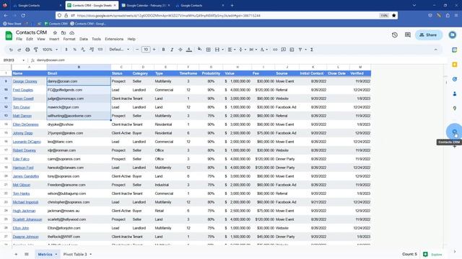Open the comments history icon
This screenshot has height=259, width=462.
tap(408, 35)
